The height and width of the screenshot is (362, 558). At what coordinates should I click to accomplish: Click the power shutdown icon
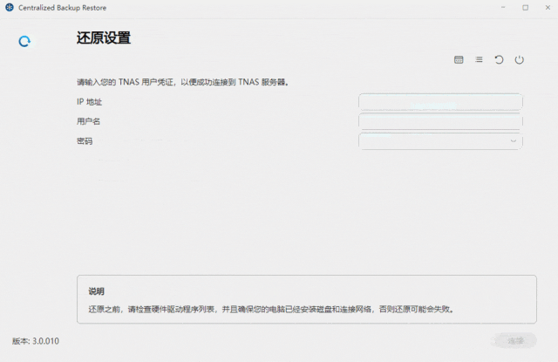[520, 59]
